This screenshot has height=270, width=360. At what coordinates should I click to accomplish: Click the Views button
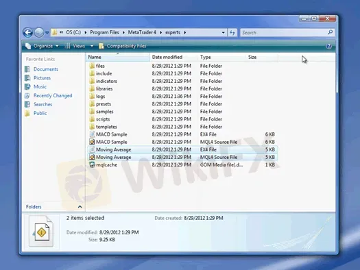(x=75, y=46)
